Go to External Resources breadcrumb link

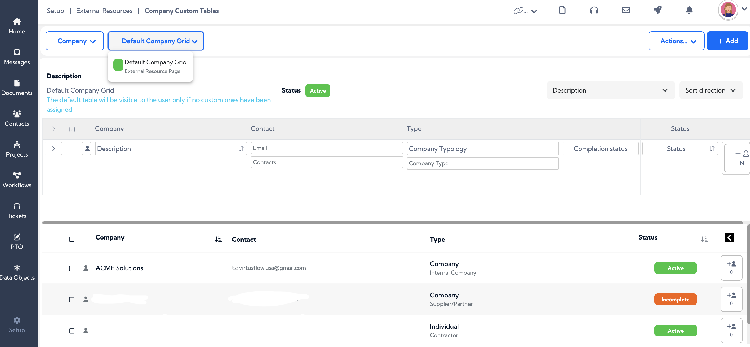click(x=104, y=11)
